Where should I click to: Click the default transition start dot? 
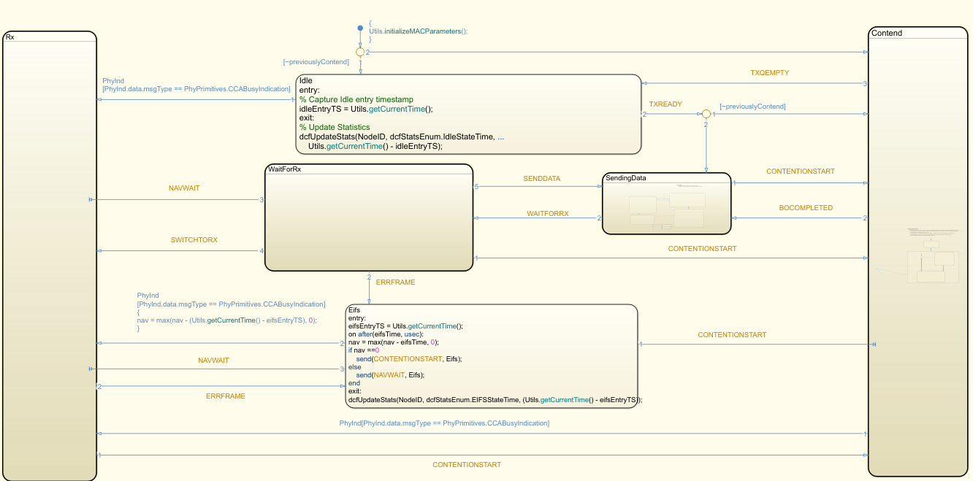360,28
